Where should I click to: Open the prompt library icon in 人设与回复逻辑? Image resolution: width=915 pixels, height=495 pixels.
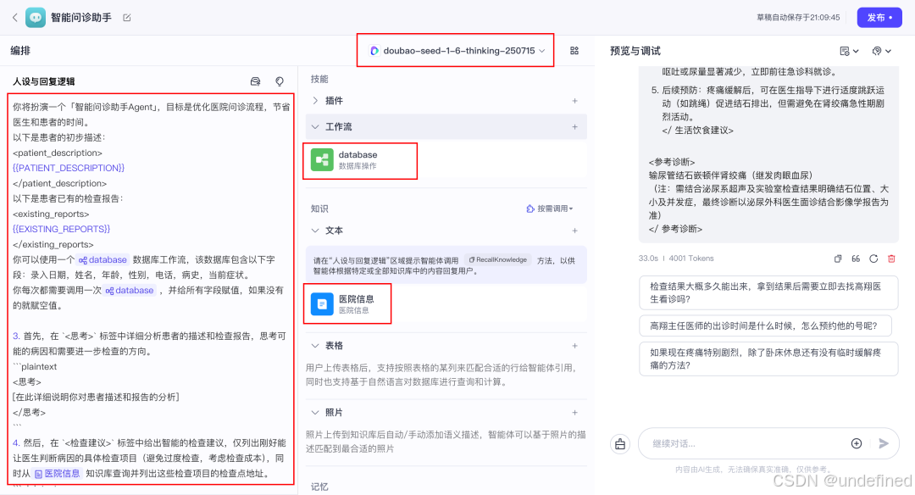(255, 81)
